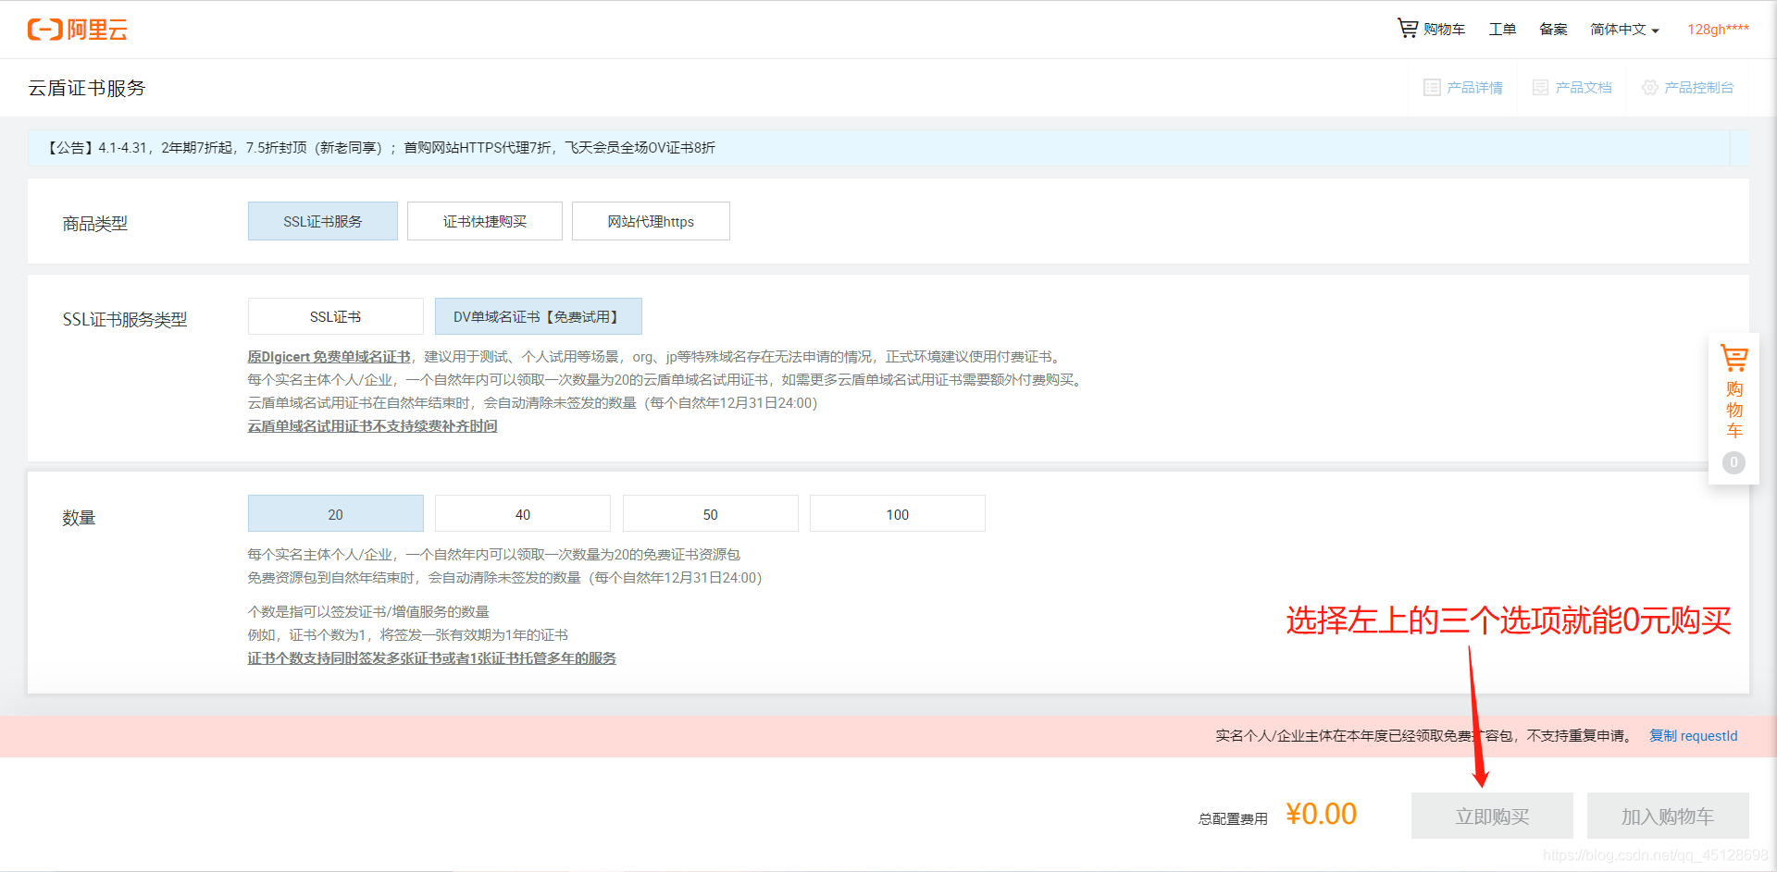Viewport: 1777px width, 872px height.
Task: Open 云盾单域名试用证书不支持续费补齐时间 link
Action: [372, 426]
